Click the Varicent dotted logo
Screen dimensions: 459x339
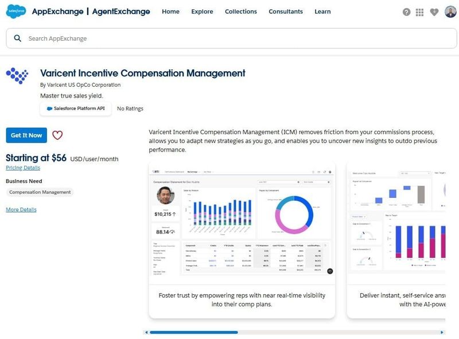[x=17, y=76]
